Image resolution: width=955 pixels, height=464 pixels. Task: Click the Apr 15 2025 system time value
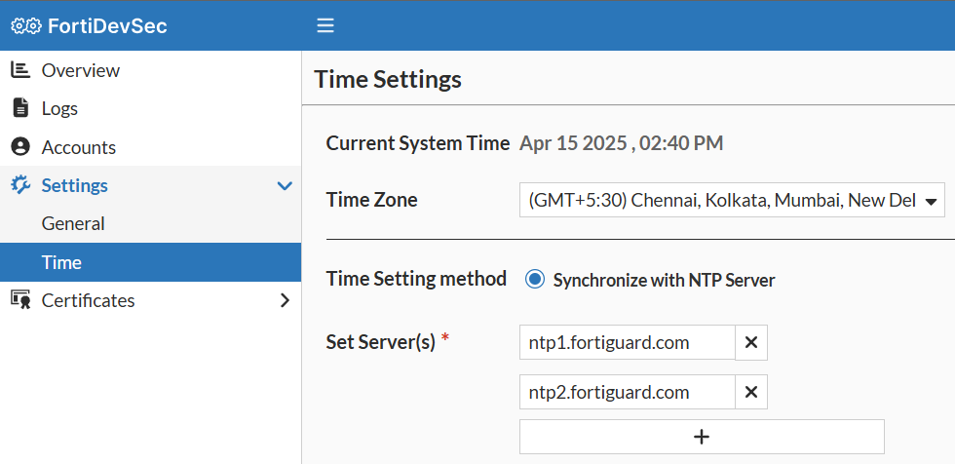coord(622,143)
